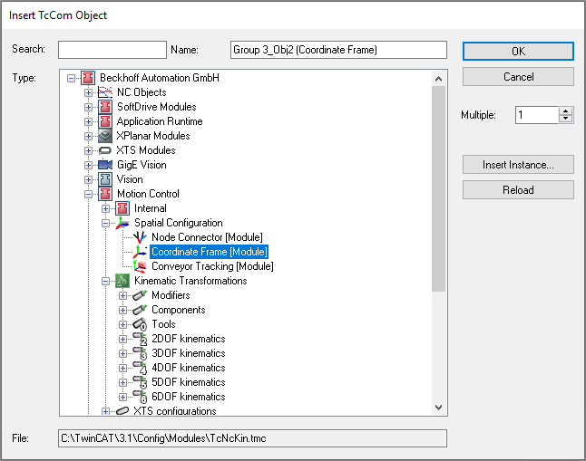
Task: Expand the Application Runtime node
Action: coord(88,121)
